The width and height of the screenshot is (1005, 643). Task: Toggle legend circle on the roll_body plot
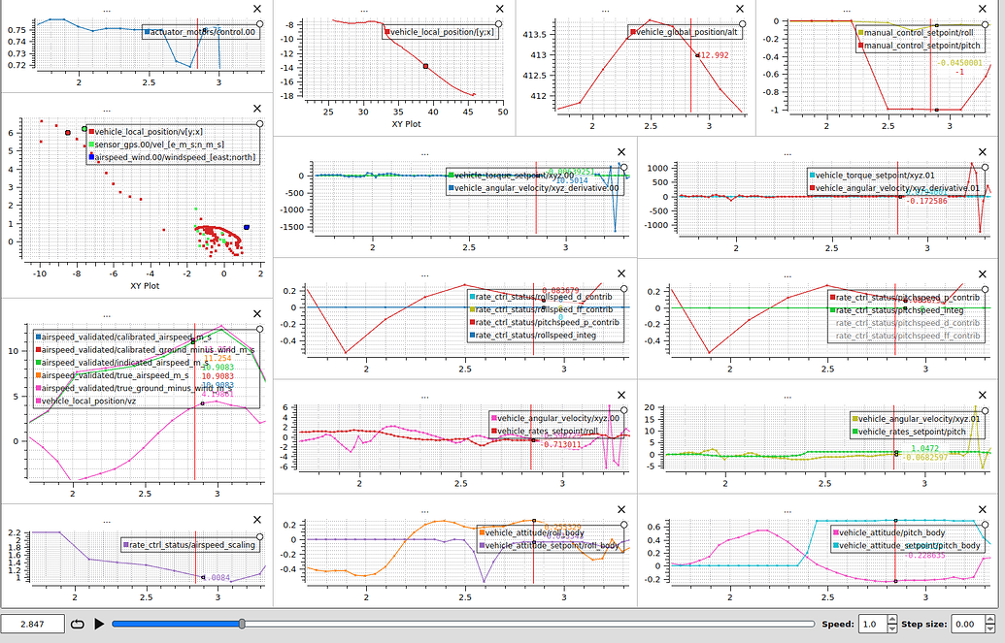coord(623,525)
